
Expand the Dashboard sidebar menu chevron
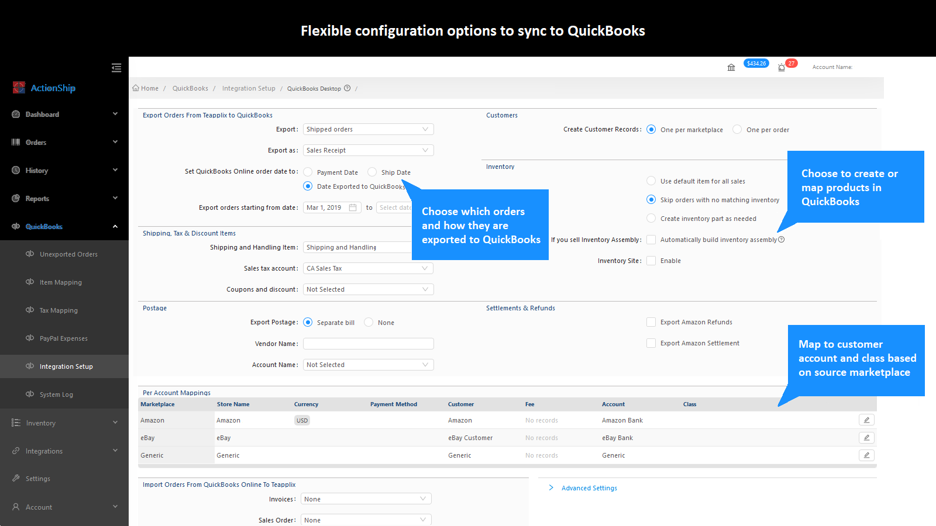pos(115,114)
